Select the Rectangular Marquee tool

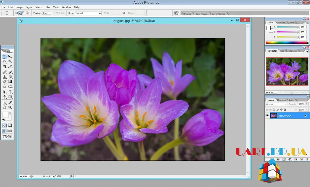coord(5,57)
